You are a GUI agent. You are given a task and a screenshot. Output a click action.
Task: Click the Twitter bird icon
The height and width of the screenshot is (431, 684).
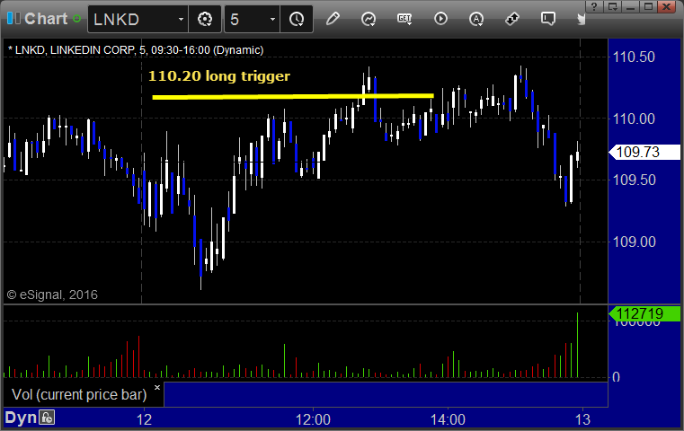coord(581,19)
